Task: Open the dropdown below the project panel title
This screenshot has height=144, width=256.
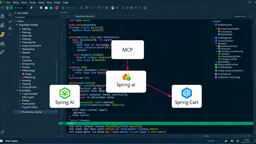Action: [x=36, y=17]
